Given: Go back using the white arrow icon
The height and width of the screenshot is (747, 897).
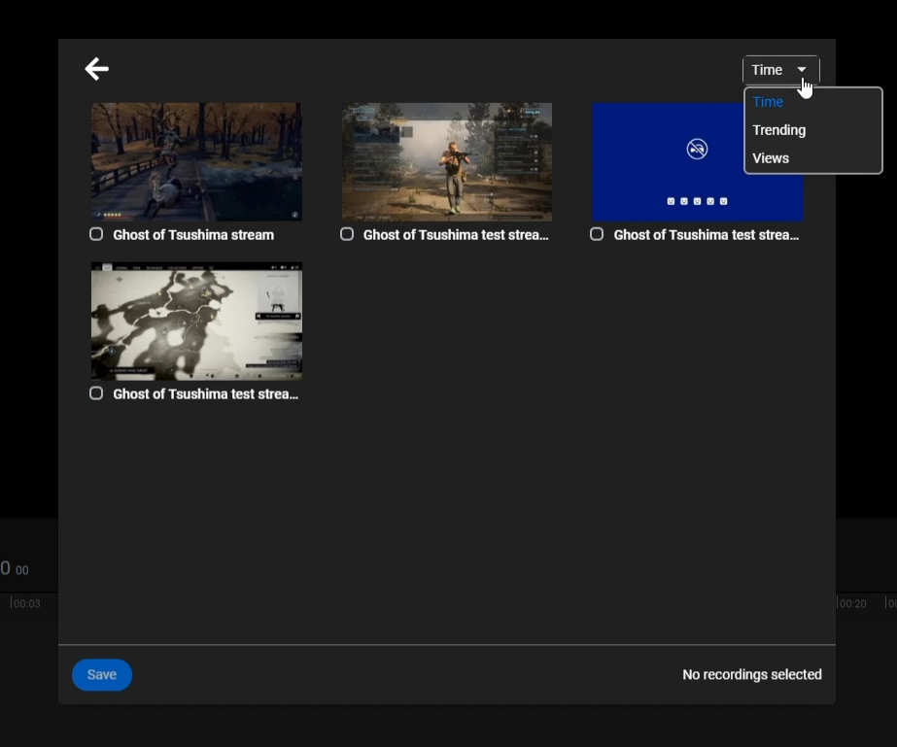Looking at the screenshot, I should point(96,69).
